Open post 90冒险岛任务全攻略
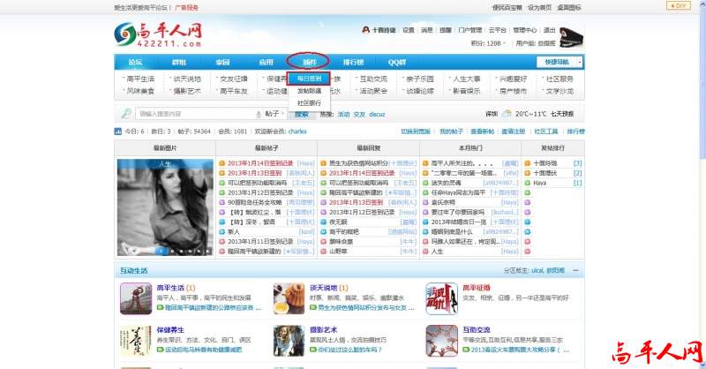The width and height of the screenshot is (706, 369). (x=255, y=202)
